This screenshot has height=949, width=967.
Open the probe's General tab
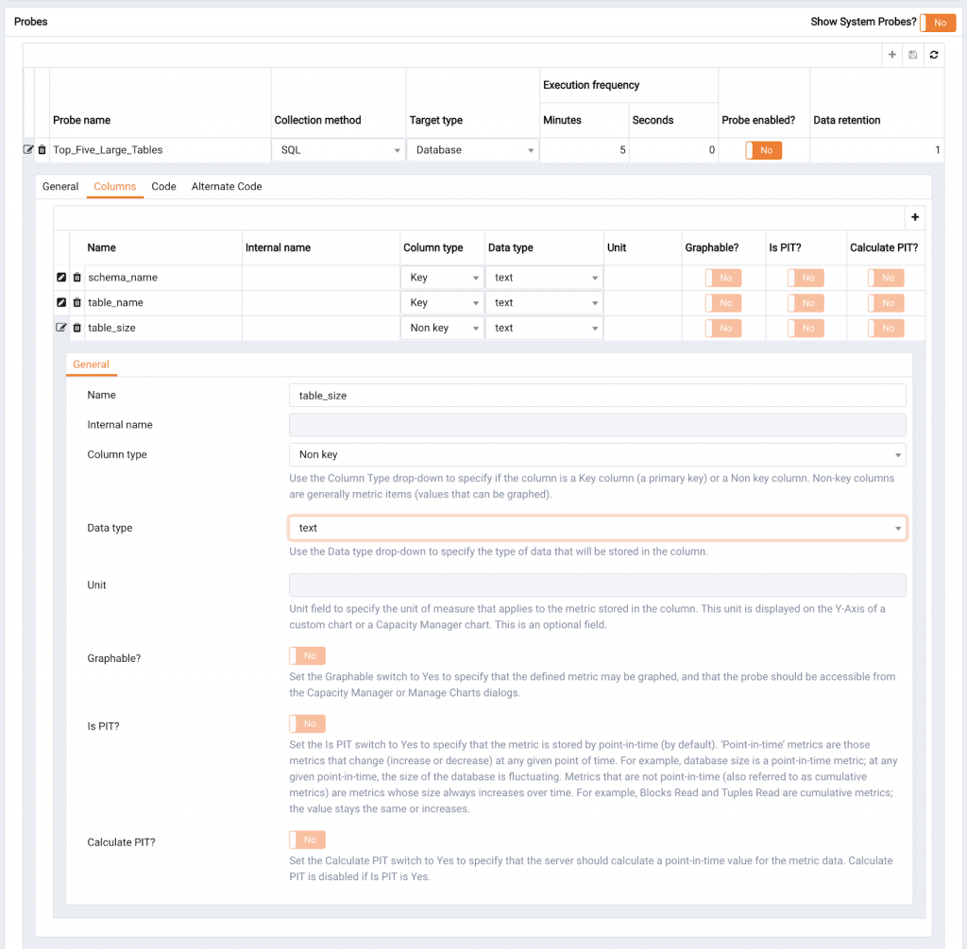click(x=60, y=187)
